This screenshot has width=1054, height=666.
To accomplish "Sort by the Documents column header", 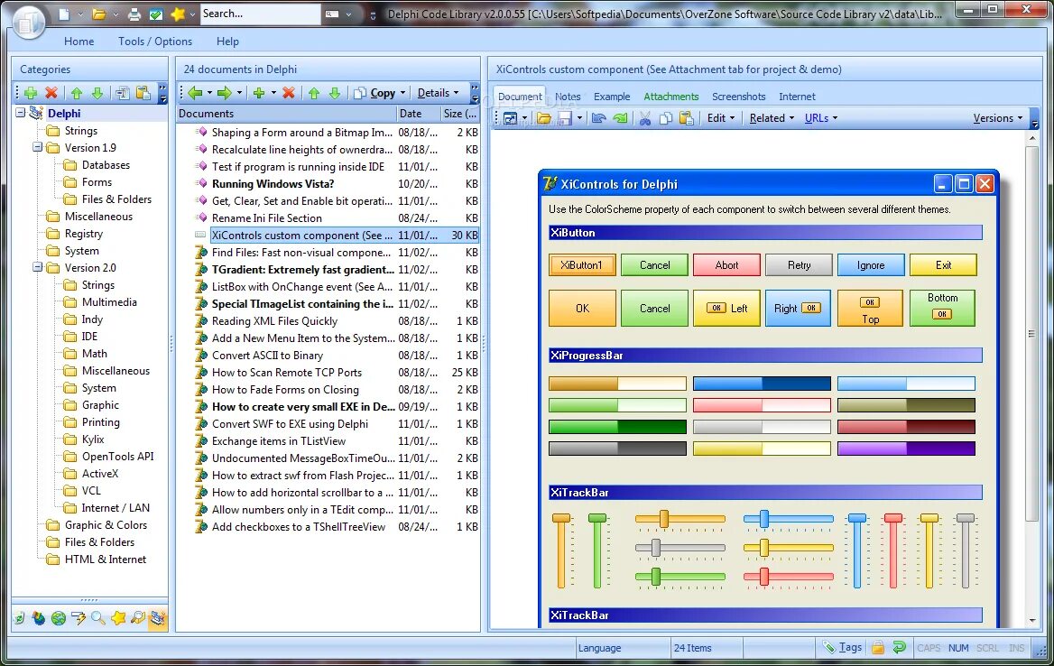I will point(286,114).
